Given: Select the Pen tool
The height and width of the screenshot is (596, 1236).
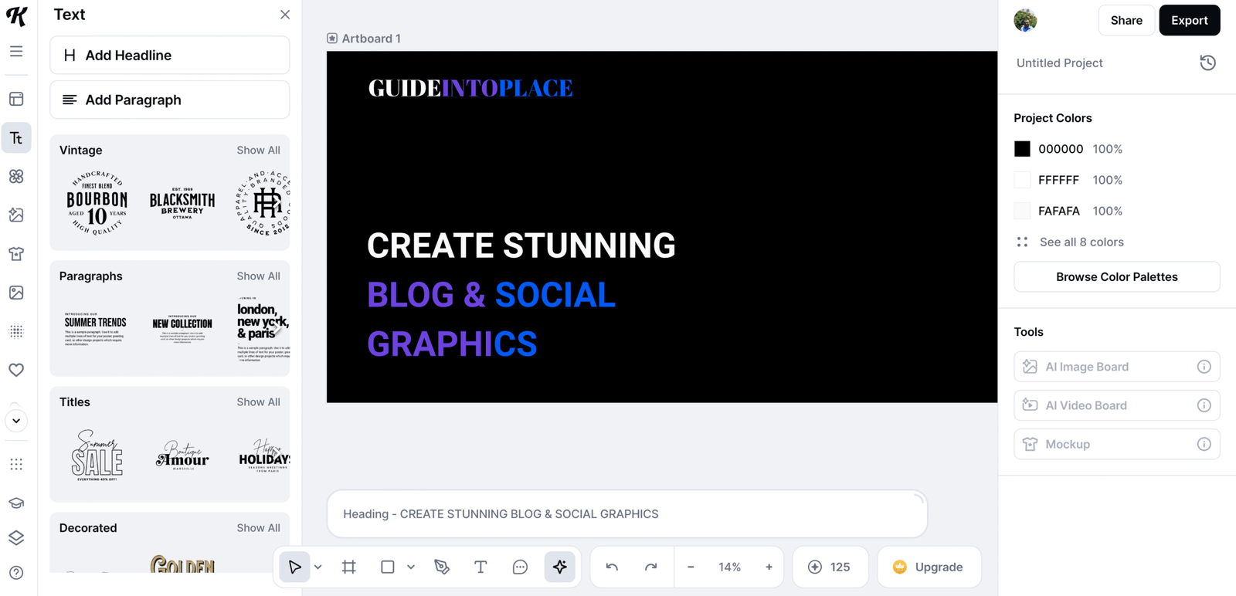Looking at the screenshot, I should pos(442,567).
